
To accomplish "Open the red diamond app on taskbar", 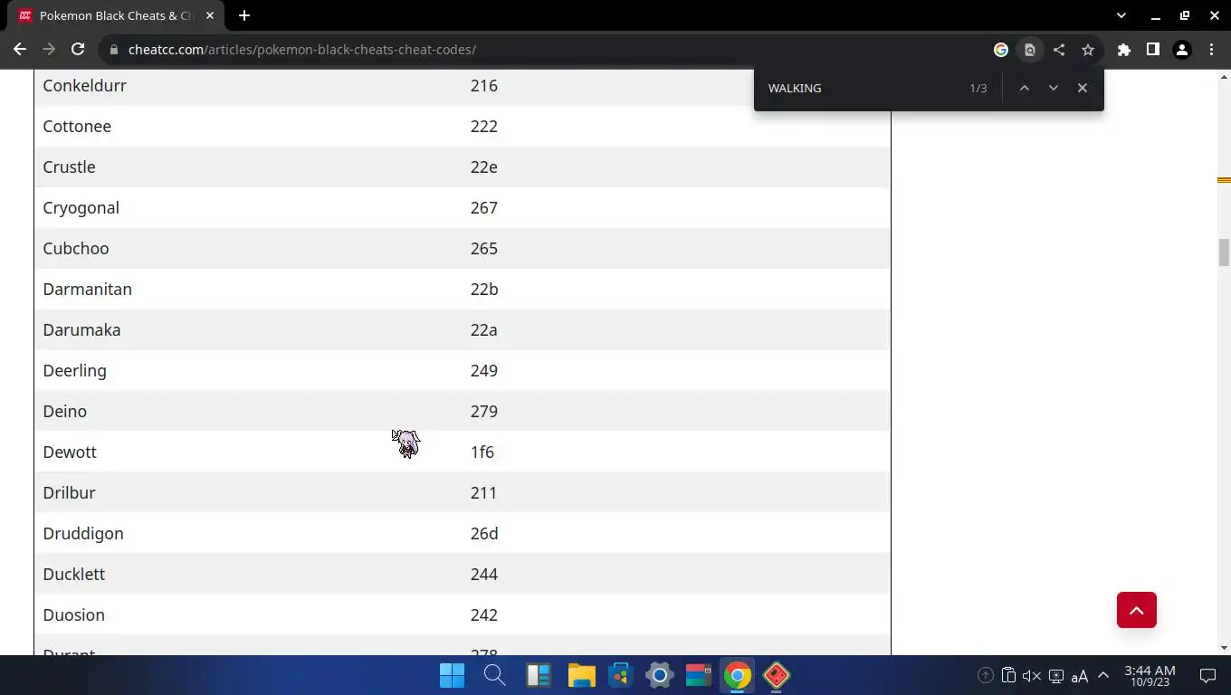I will click(777, 675).
